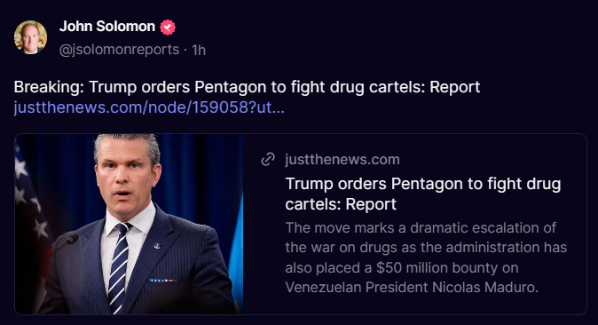Click the justthenews.com domain label in card
This screenshot has width=598, height=325.
(342, 159)
